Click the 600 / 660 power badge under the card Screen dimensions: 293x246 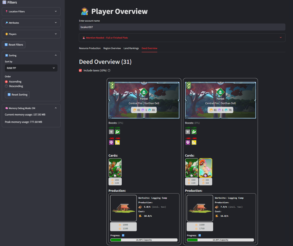[206, 182]
